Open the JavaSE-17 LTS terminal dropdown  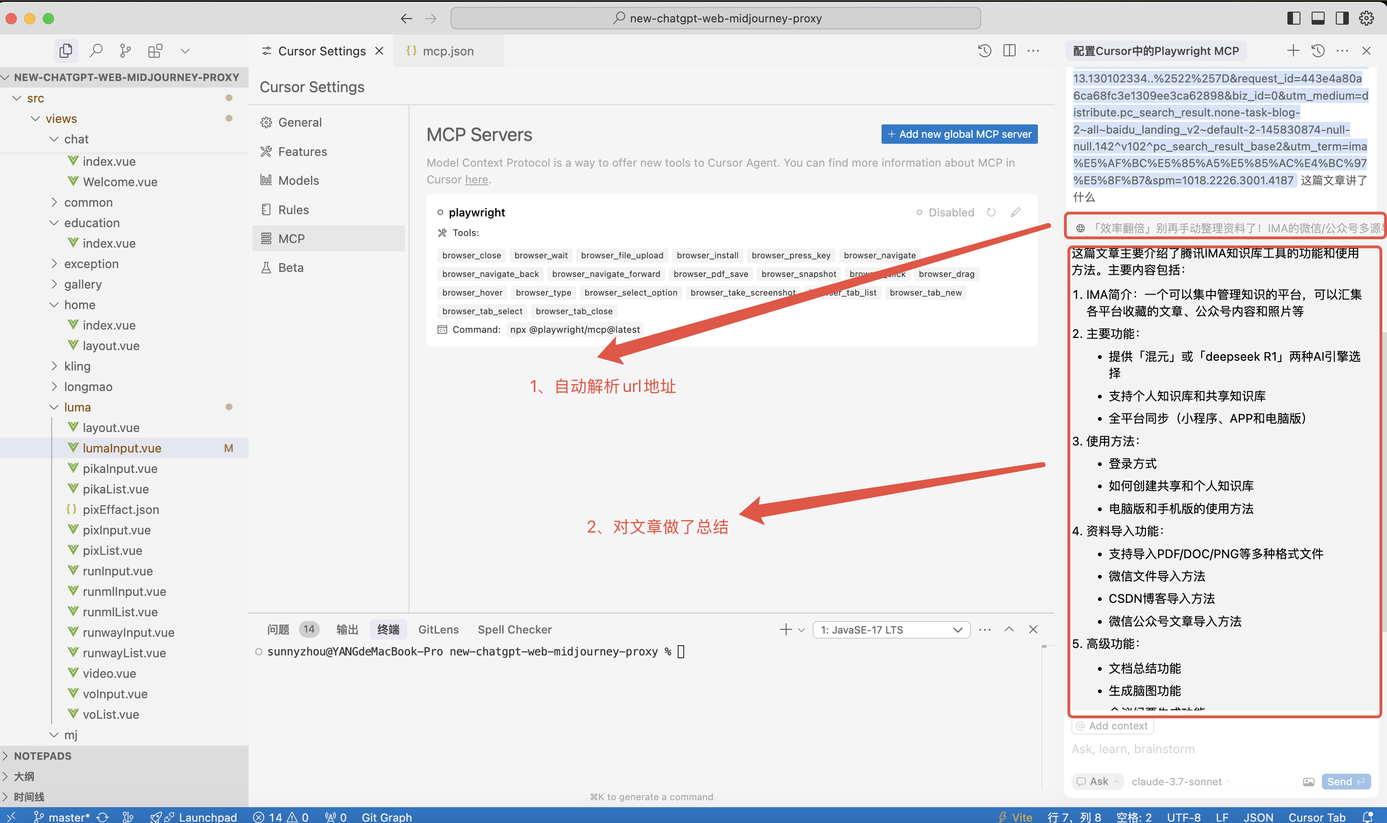coord(891,629)
